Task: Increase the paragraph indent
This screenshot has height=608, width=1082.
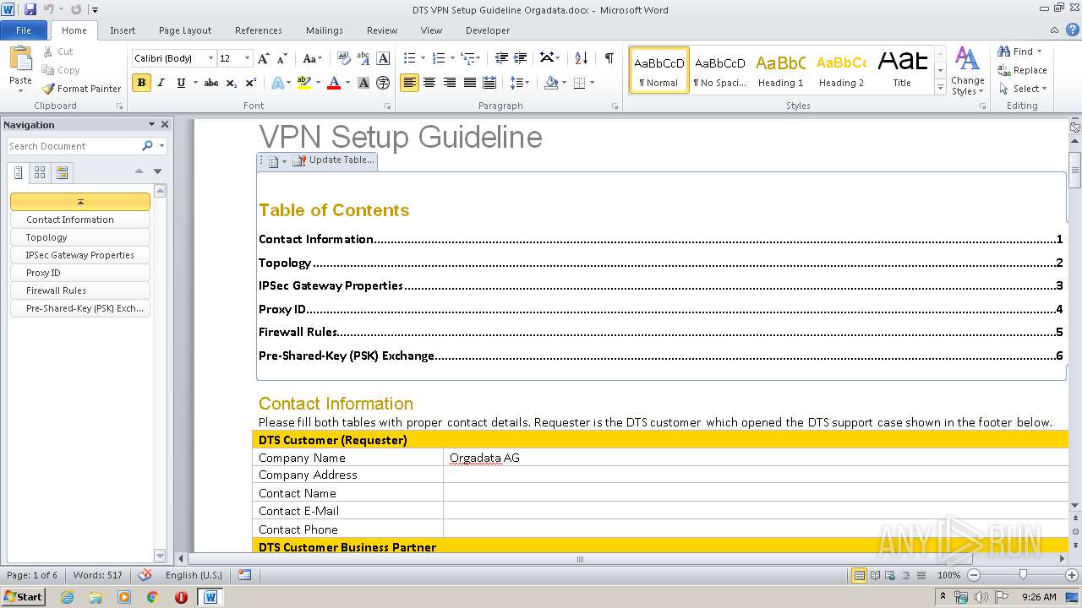Action: (521, 58)
